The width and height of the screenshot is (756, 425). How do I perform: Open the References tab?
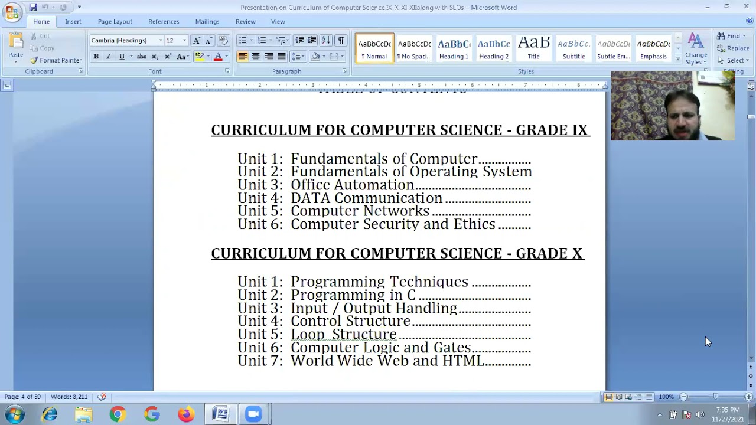(x=164, y=21)
